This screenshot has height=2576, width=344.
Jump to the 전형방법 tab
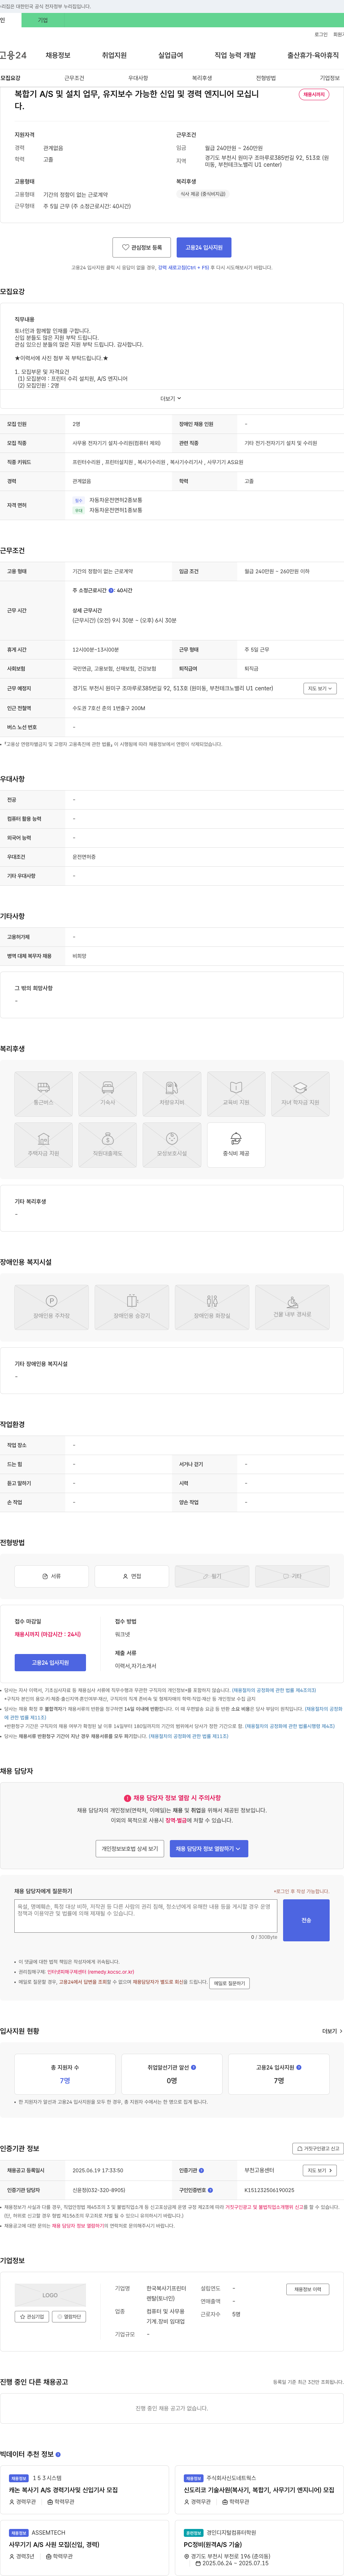point(265,78)
